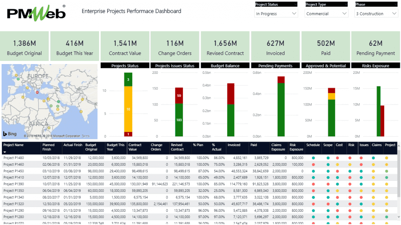Select the yellow segment in Projects Status bar
The image size is (401, 225).
tap(128, 109)
